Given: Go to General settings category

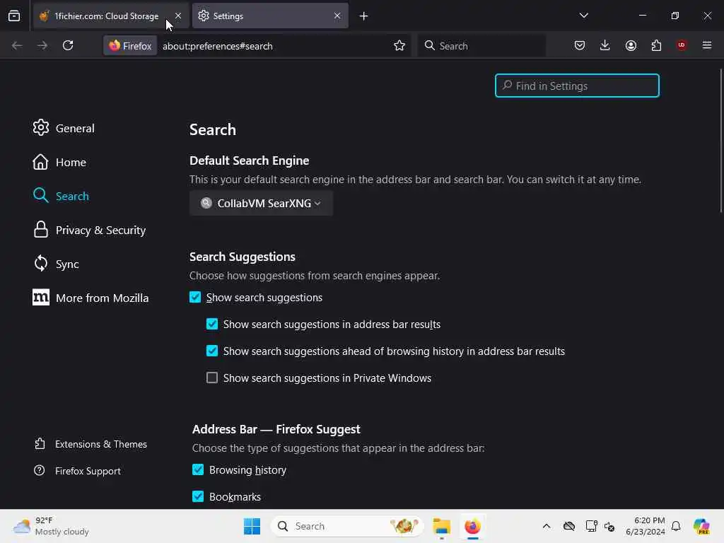Looking at the screenshot, I should 63,128.
